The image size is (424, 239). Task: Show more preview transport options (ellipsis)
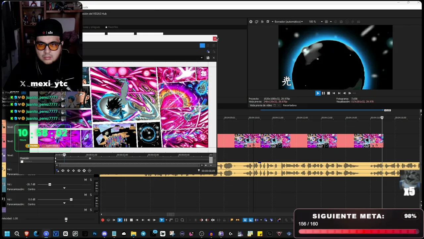click(354, 93)
